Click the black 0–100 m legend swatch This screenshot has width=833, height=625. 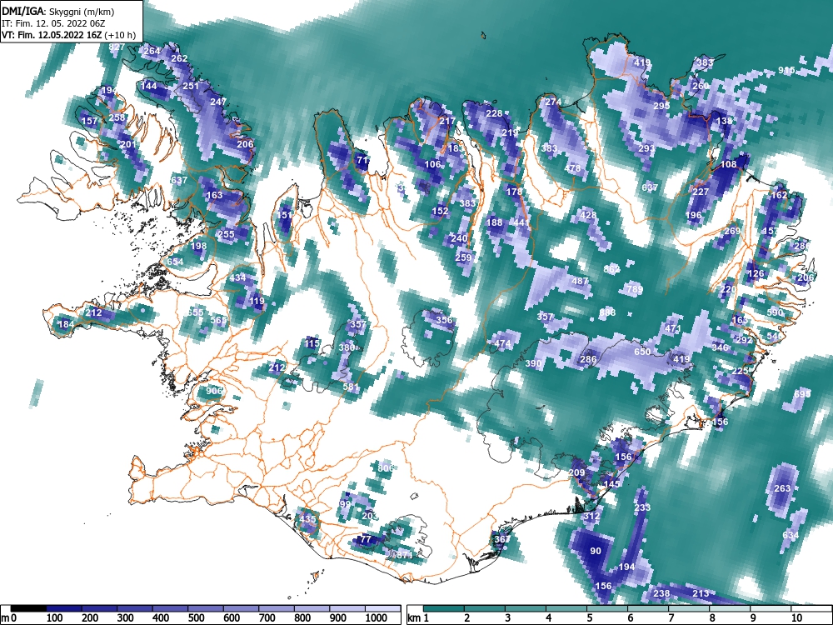click(x=28, y=608)
